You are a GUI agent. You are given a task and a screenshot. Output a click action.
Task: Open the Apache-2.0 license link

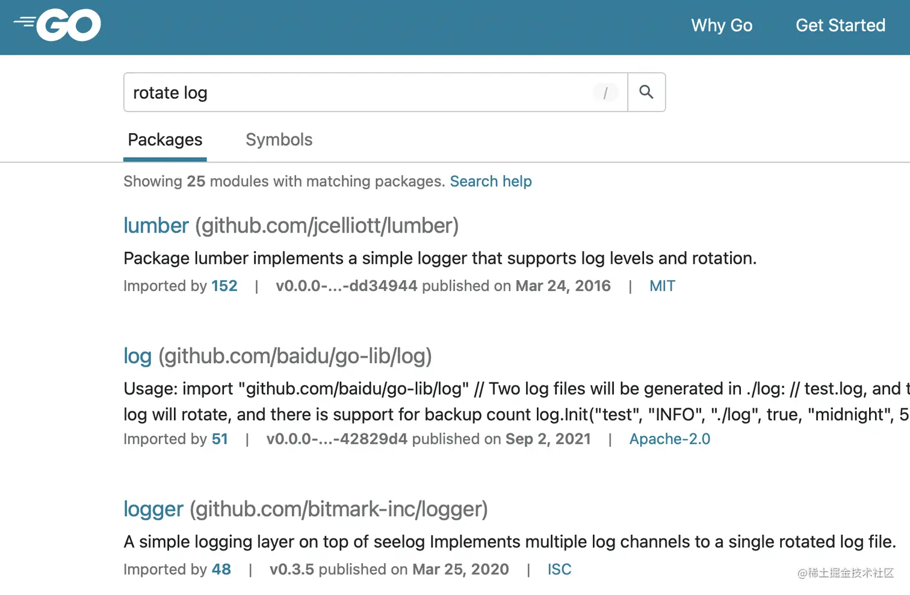tap(669, 439)
